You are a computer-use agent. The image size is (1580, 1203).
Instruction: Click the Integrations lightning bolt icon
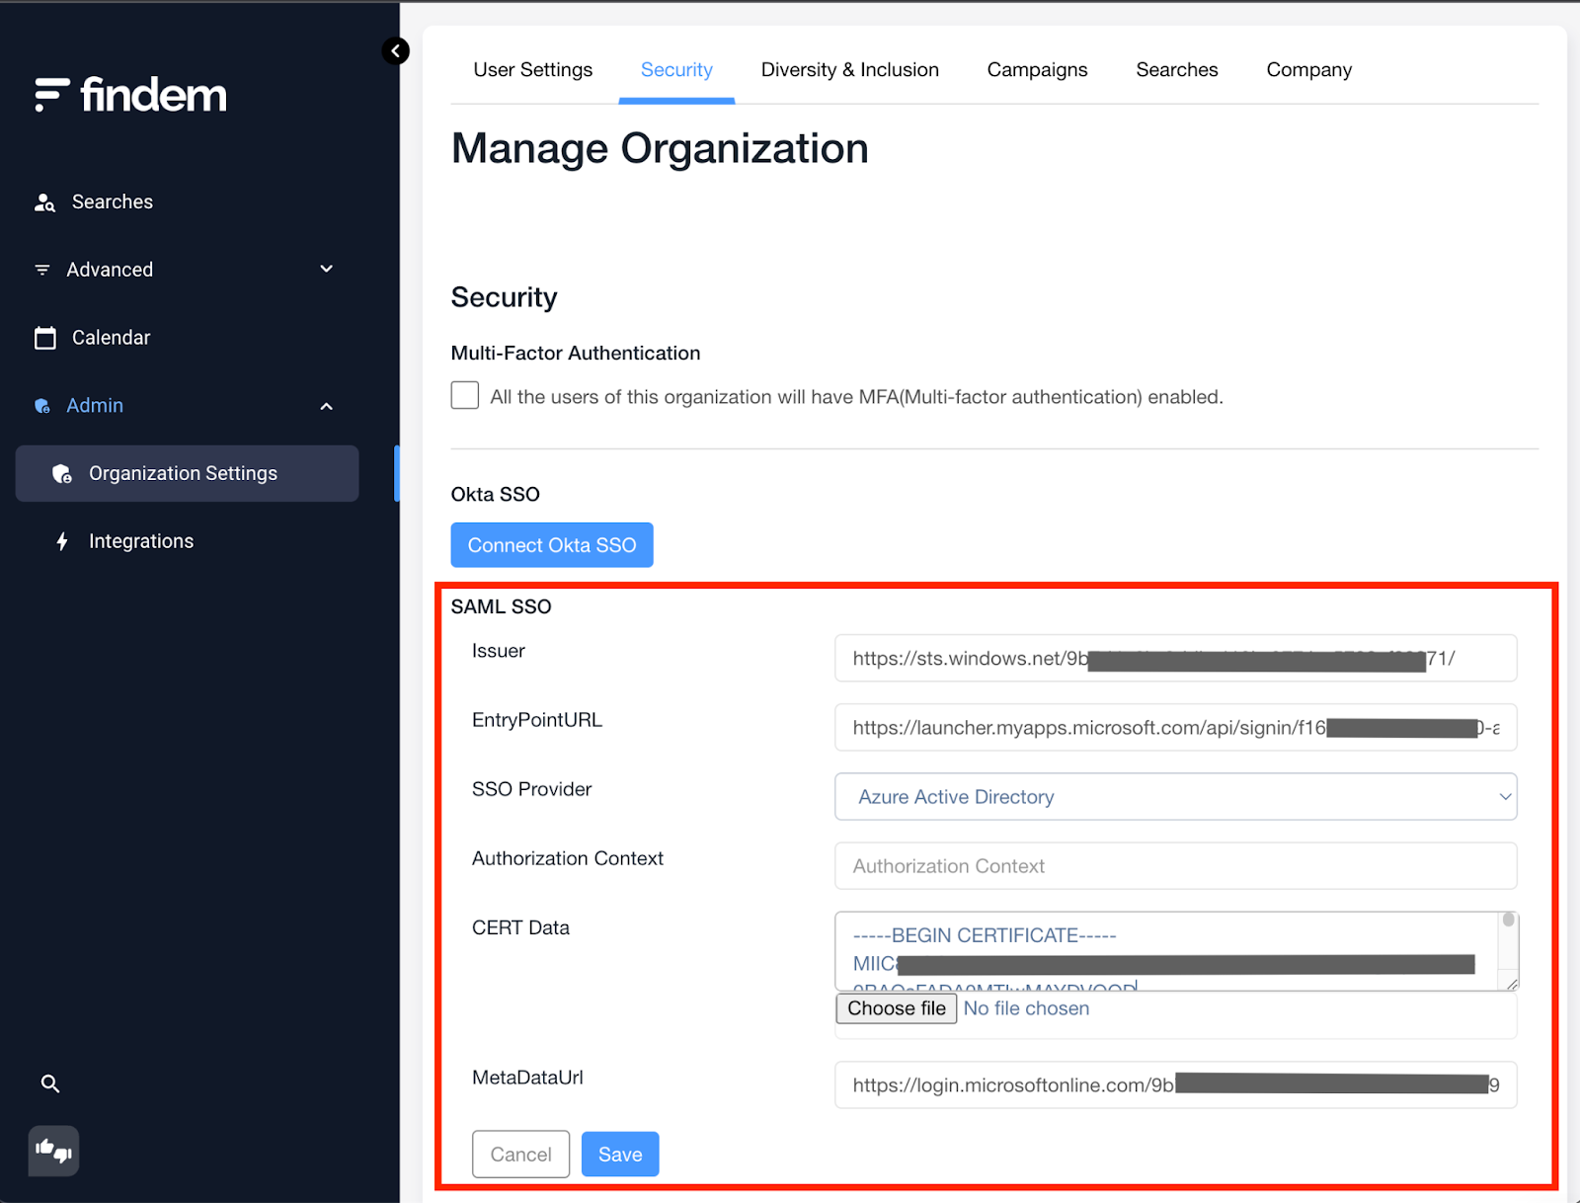click(62, 541)
